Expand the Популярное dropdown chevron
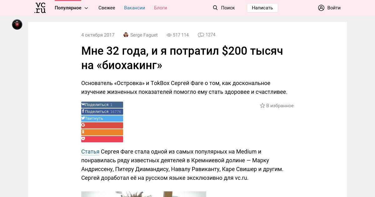The width and height of the screenshot is (375, 197). [x=87, y=8]
